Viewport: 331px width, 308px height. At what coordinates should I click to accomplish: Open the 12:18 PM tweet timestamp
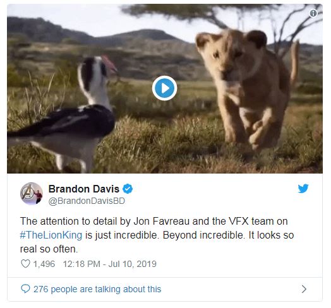[81, 264]
